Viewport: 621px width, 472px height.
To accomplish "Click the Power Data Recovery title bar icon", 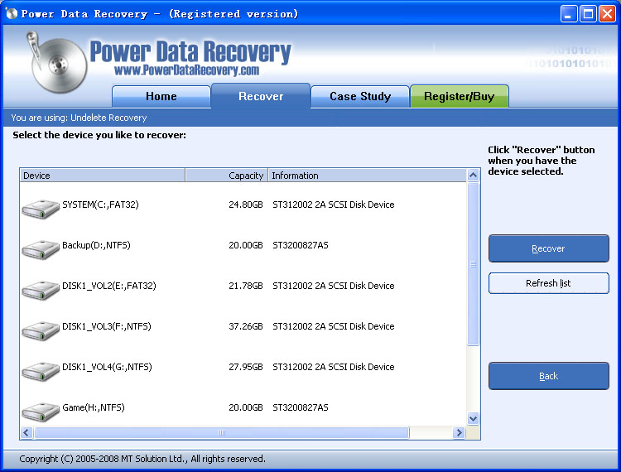I will (12, 13).
